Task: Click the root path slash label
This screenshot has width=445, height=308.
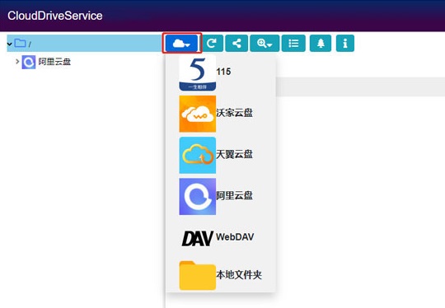Action: [x=30, y=44]
